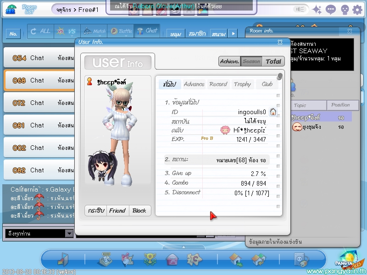
Task: Click the home icon next to ID ingooulls0
Action: tap(273, 112)
